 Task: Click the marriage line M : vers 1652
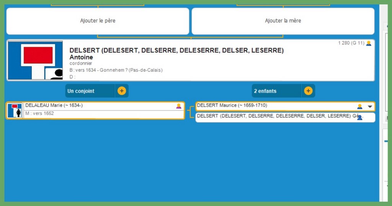pos(39,114)
